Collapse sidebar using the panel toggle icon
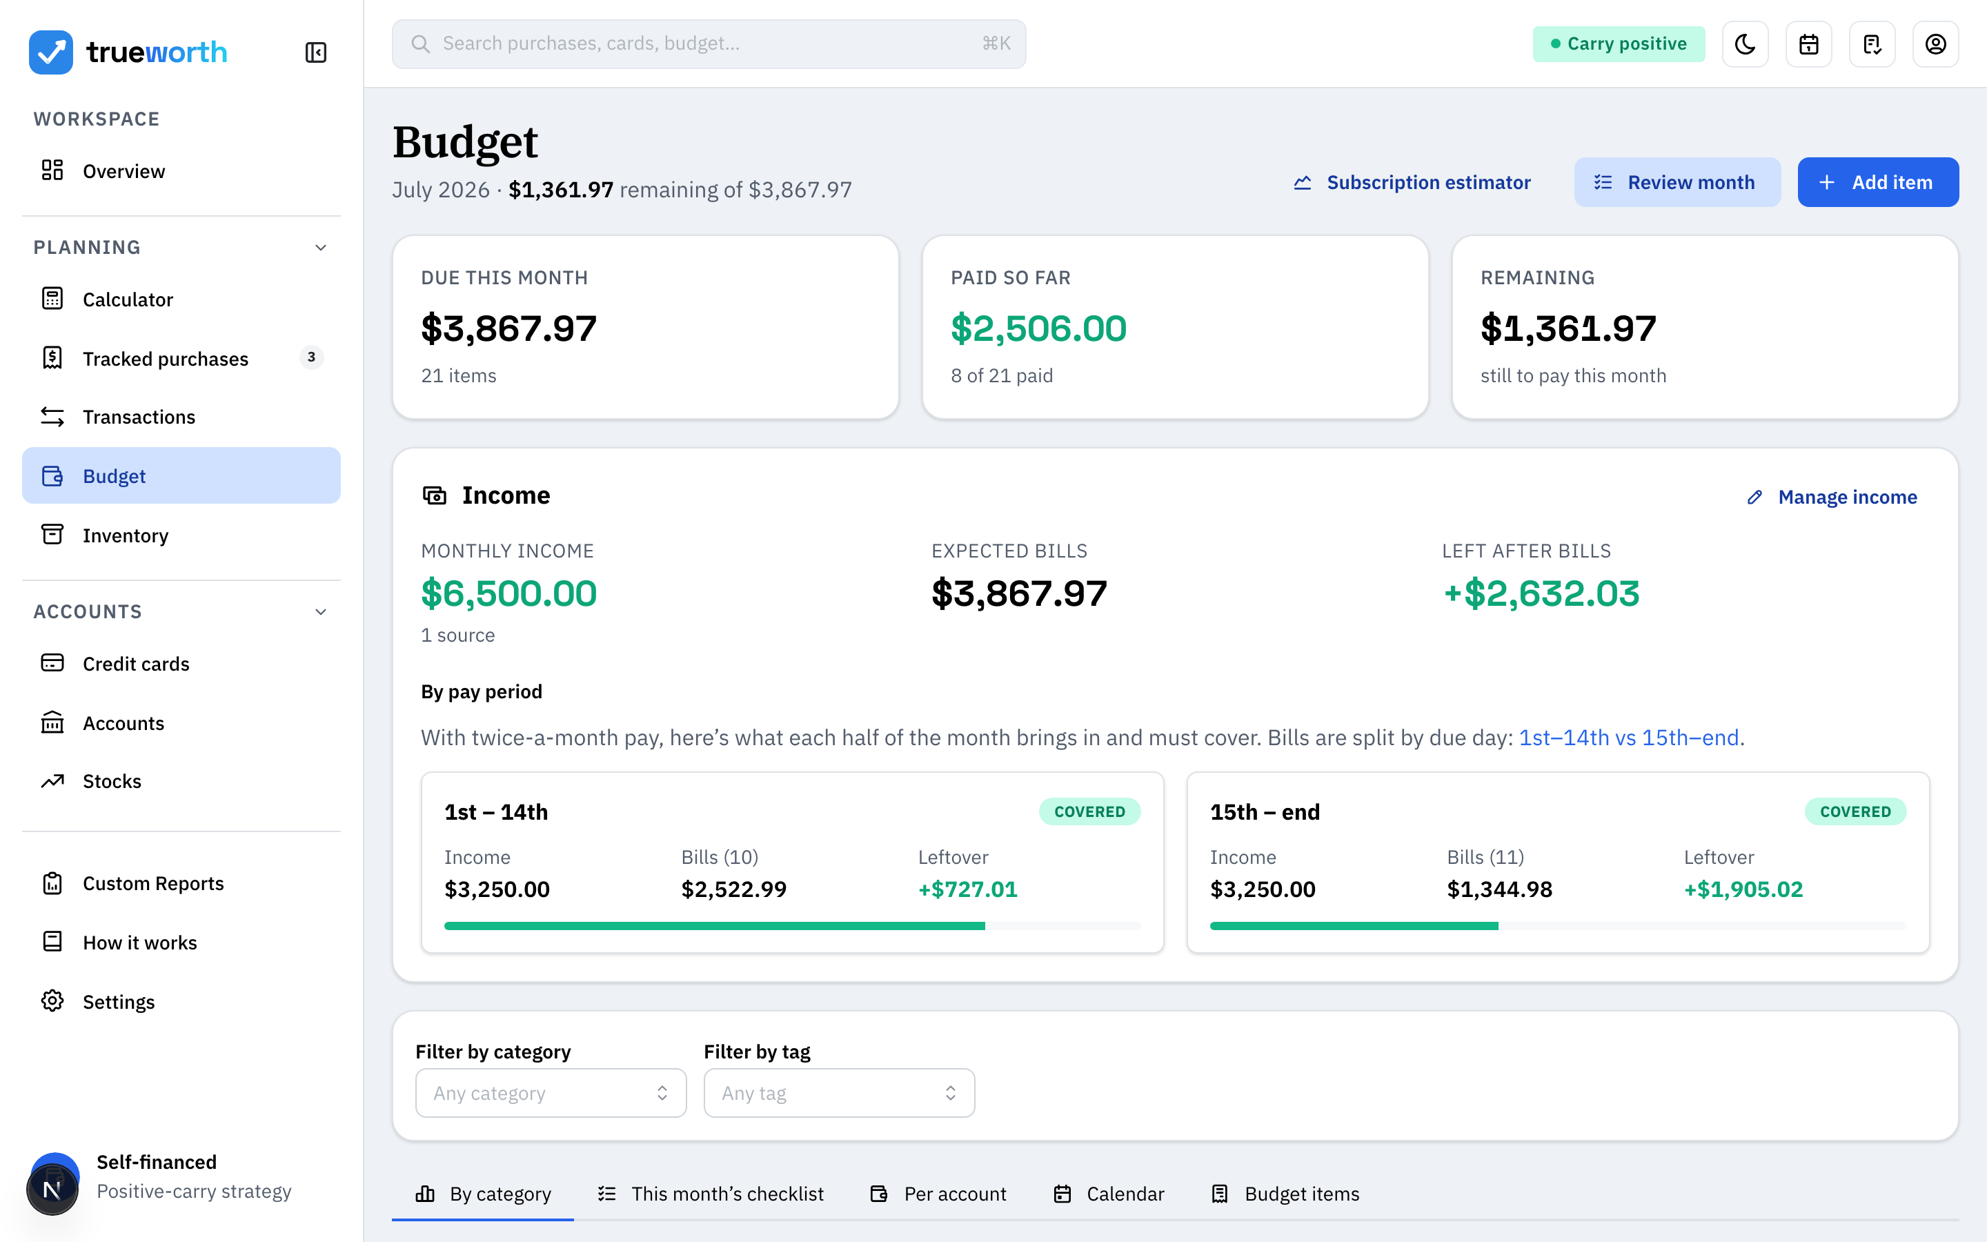Viewport: 1987px width, 1242px height. click(315, 52)
